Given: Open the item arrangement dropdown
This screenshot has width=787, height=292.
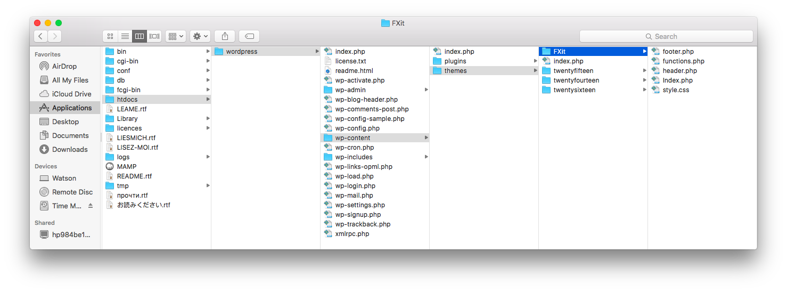Looking at the screenshot, I should pos(175,36).
